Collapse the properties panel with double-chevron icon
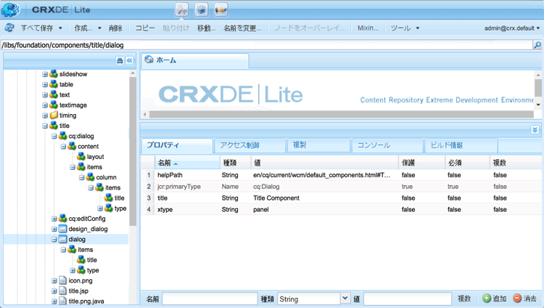 tap(535, 130)
